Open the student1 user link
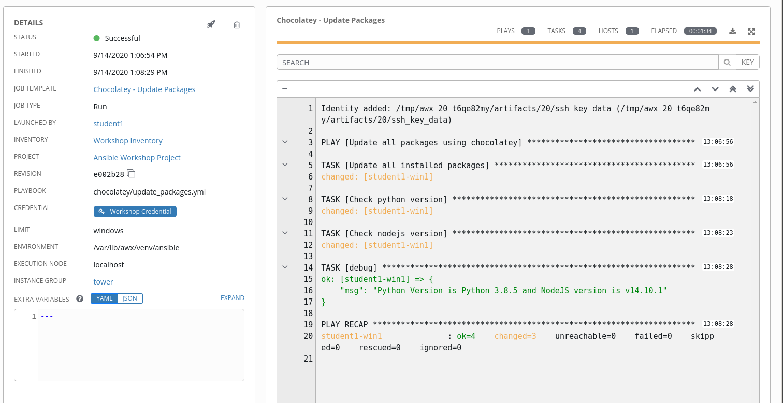783x403 pixels. coord(108,124)
